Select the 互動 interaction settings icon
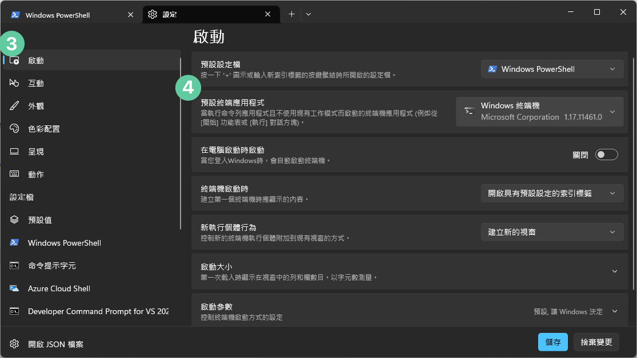This screenshot has height=358, width=637. (x=35, y=83)
